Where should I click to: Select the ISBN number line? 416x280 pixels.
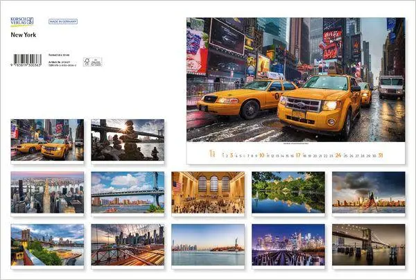(62, 65)
